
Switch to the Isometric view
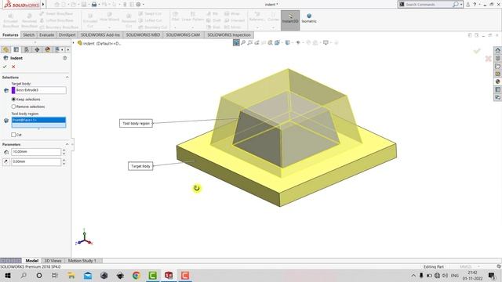click(x=309, y=18)
